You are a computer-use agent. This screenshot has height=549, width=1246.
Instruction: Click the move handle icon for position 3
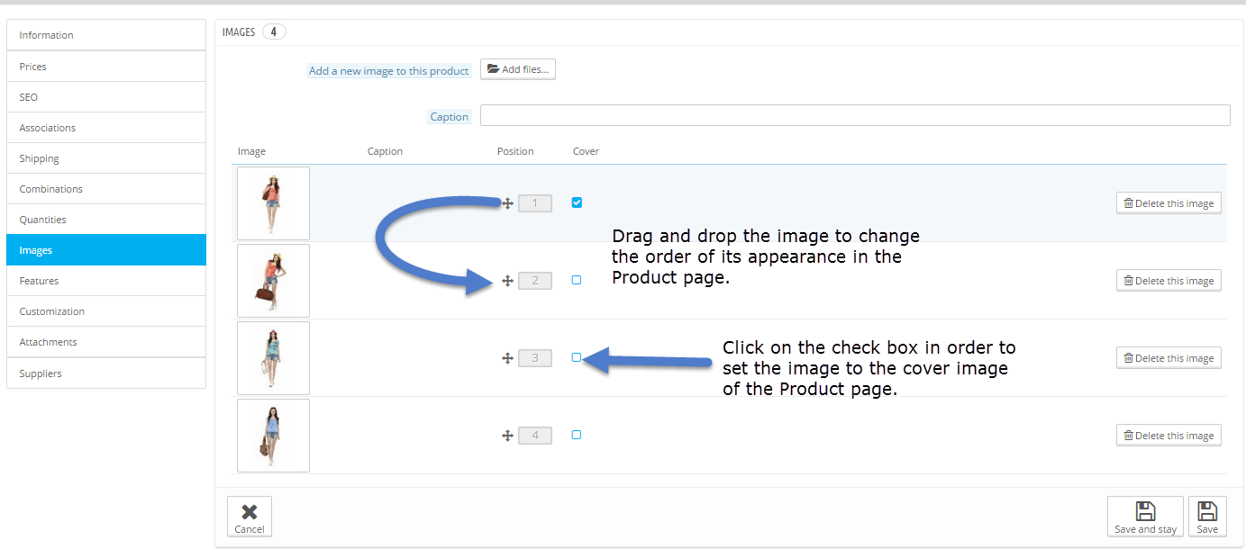507,358
